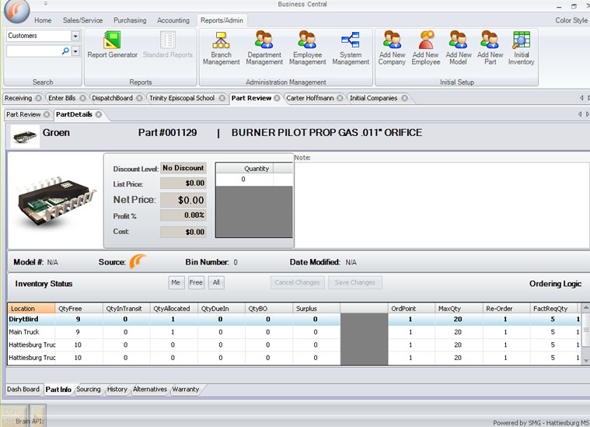The image size is (590, 427).
Task: Sort by the MaxQty column header
Action: click(x=459, y=308)
